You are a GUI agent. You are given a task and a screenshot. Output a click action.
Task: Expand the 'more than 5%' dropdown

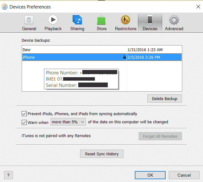68,122
